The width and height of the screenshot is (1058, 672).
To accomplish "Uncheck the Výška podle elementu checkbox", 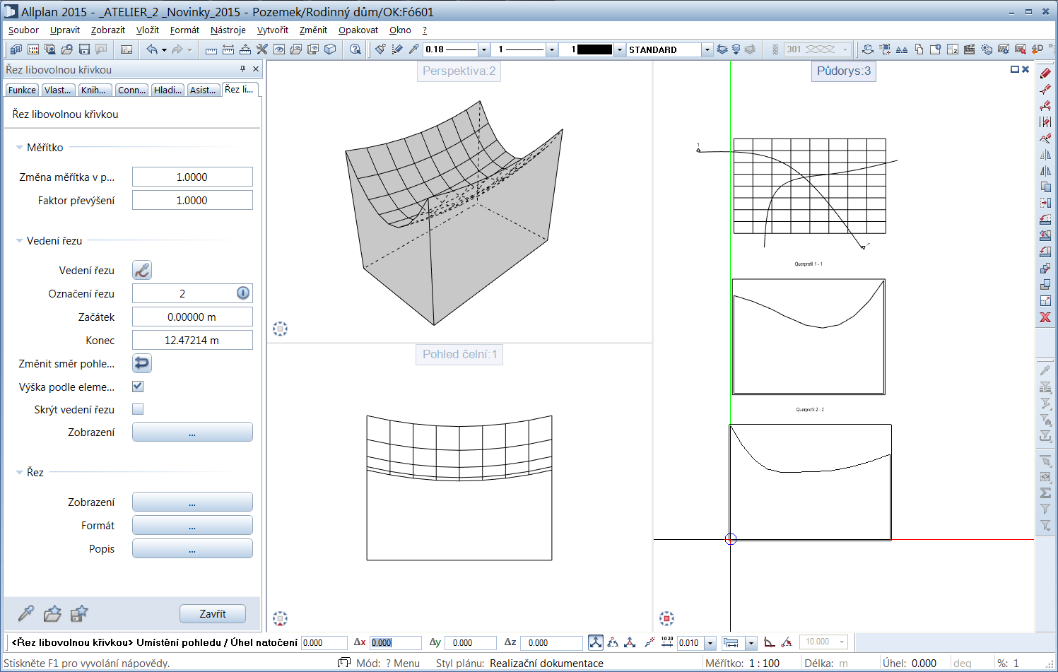I will click(x=138, y=387).
